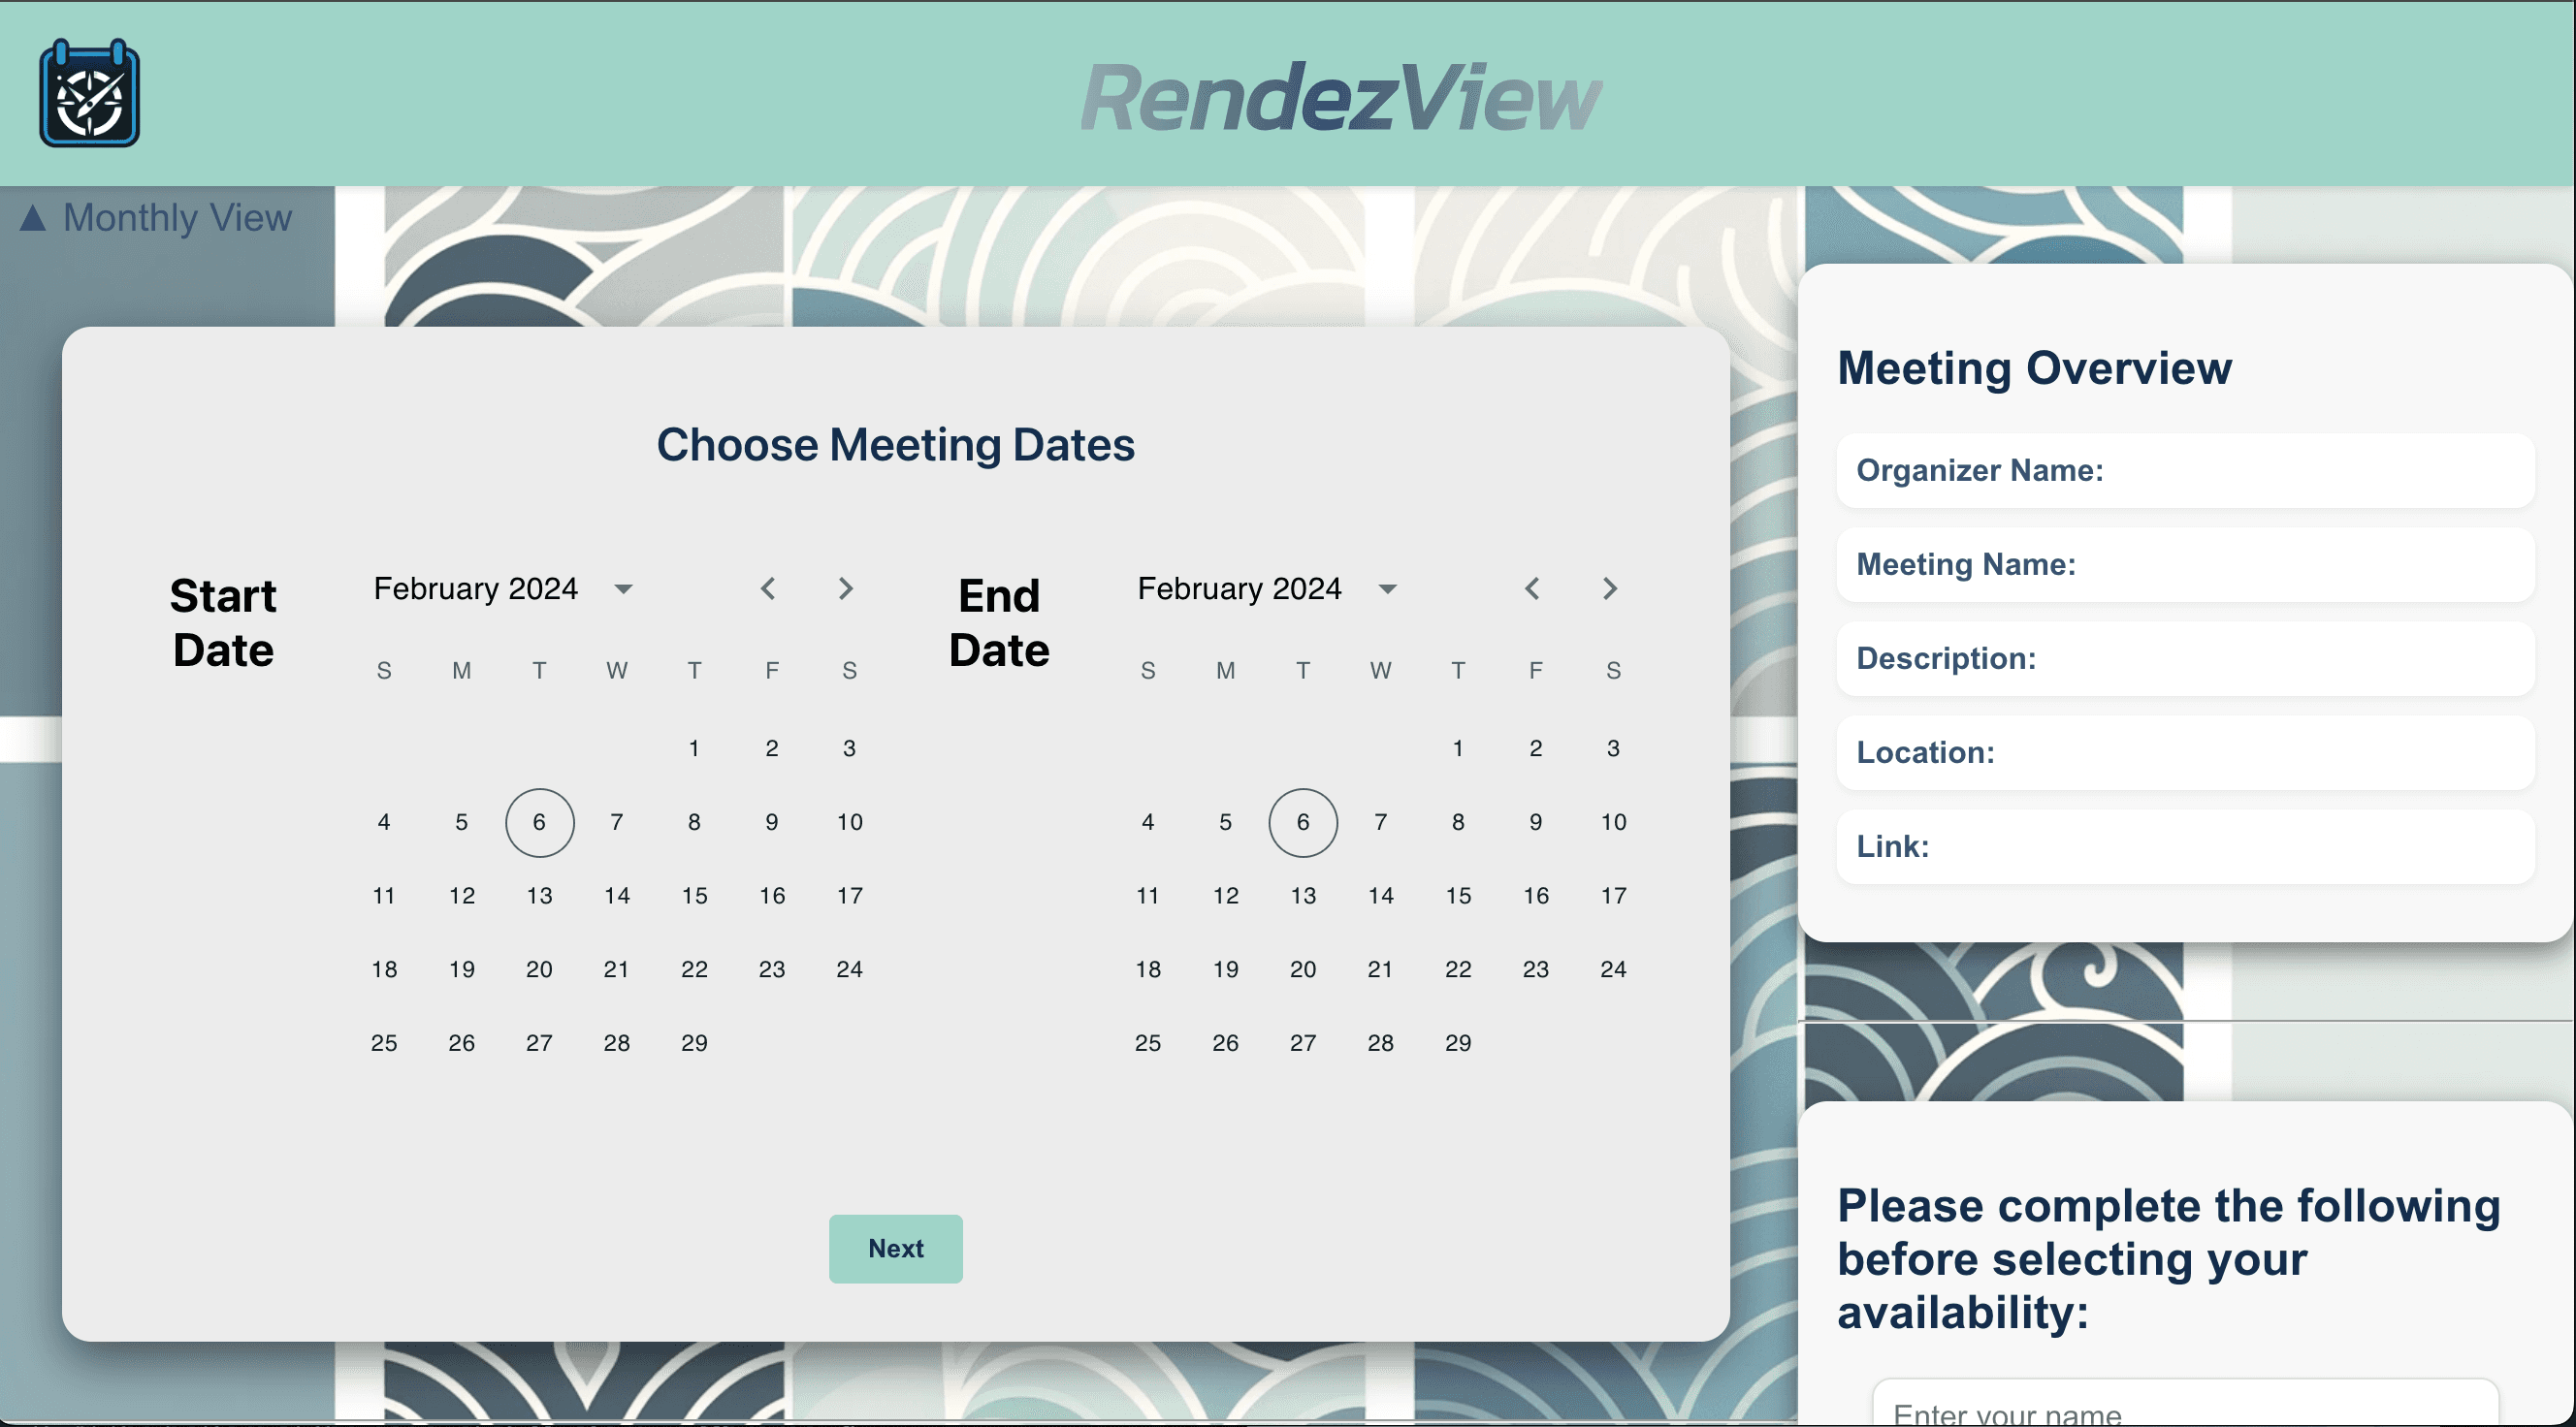2576x1427 pixels.
Task: Click the right navigation arrow on Start Date calendar
Action: pyautogui.click(x=845, y=587)
